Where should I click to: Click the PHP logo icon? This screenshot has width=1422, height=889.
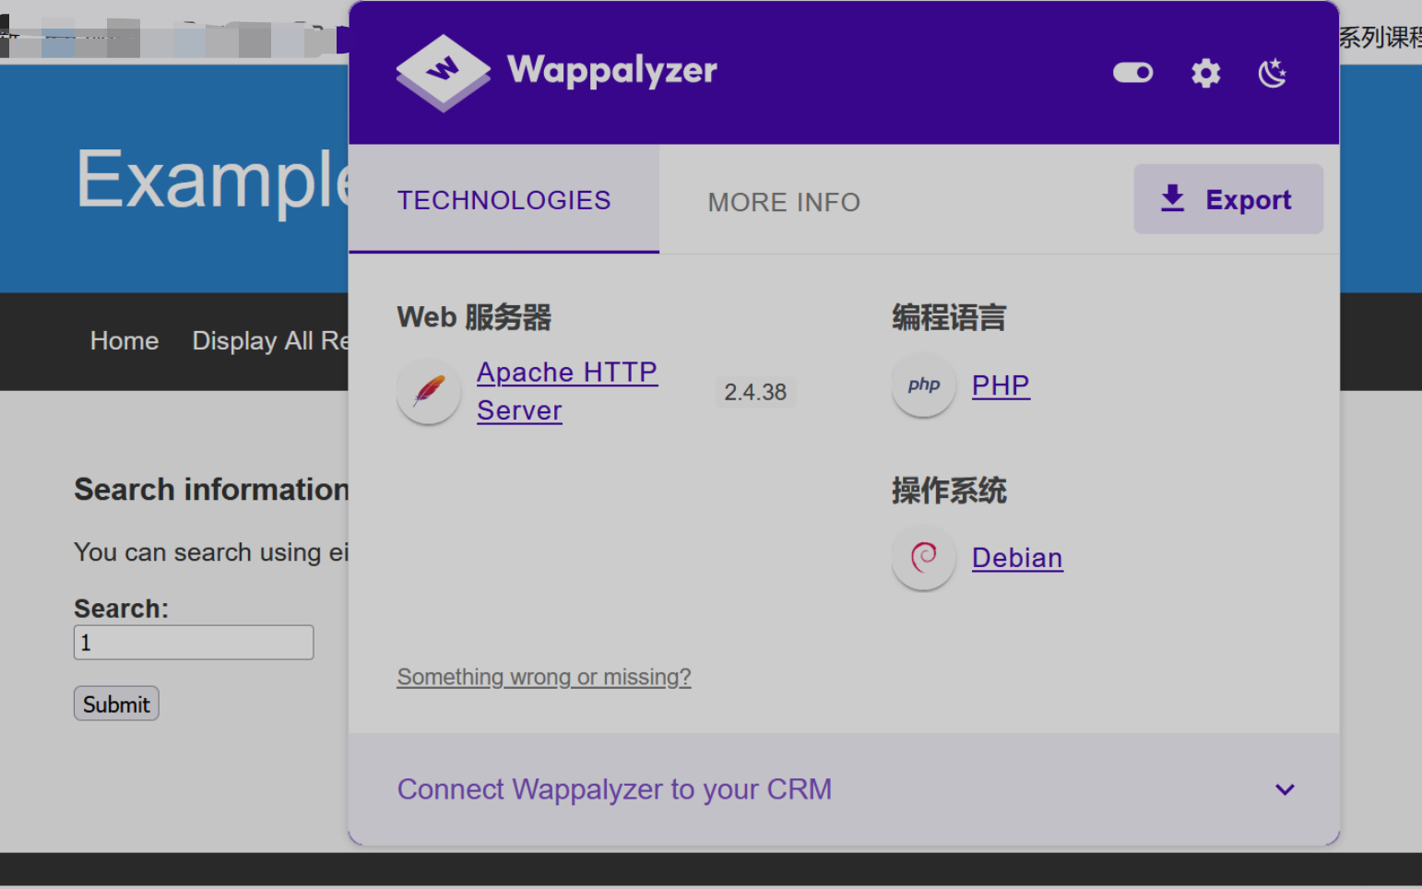923,385
